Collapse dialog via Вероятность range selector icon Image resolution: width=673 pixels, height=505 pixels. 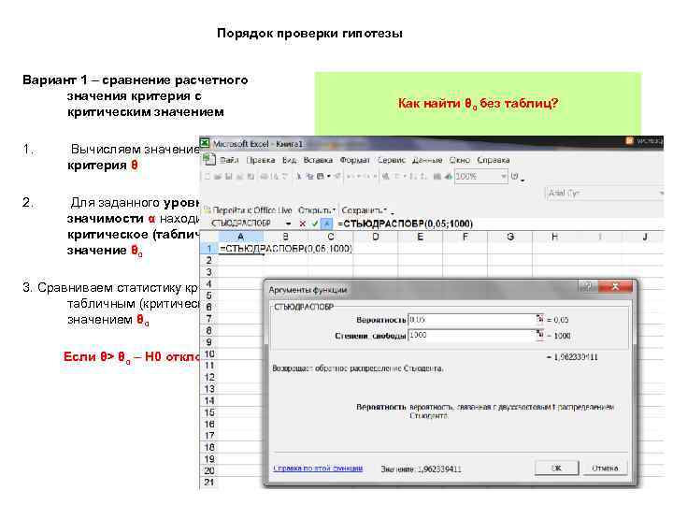click(x=539, y=319)
